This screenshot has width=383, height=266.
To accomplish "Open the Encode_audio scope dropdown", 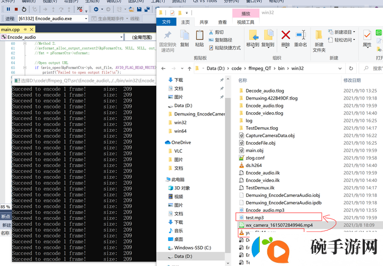I will (x=122, y=37).
